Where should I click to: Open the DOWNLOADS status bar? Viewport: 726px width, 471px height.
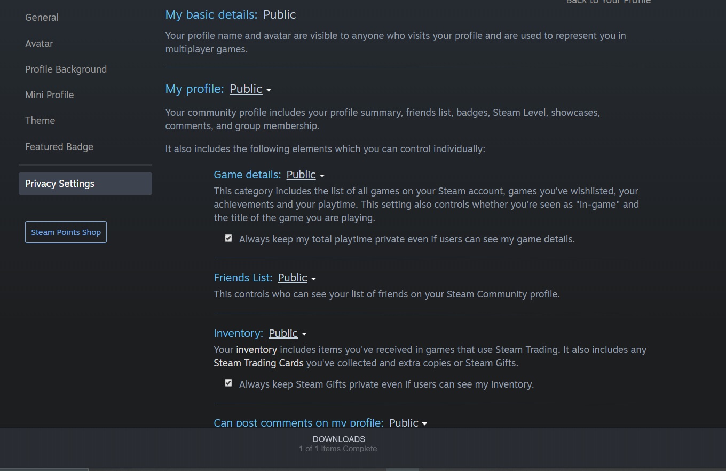338,444
